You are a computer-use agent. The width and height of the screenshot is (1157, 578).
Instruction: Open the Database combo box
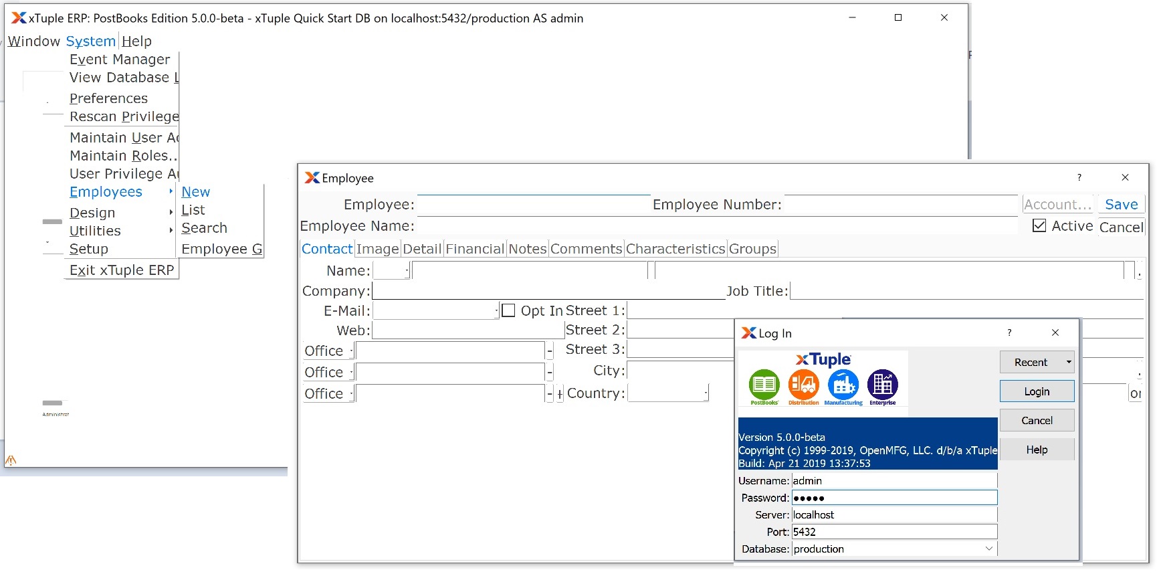point(895,549)
